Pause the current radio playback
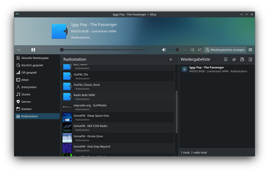Viewport: 269px width, 173px height. point(33,50)
